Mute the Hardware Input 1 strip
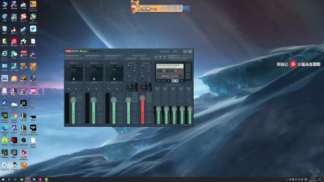Viewport: 324px width, 182px height. 80,122
